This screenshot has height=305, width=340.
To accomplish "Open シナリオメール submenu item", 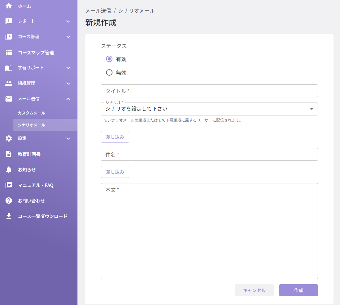I will (45, 125).
